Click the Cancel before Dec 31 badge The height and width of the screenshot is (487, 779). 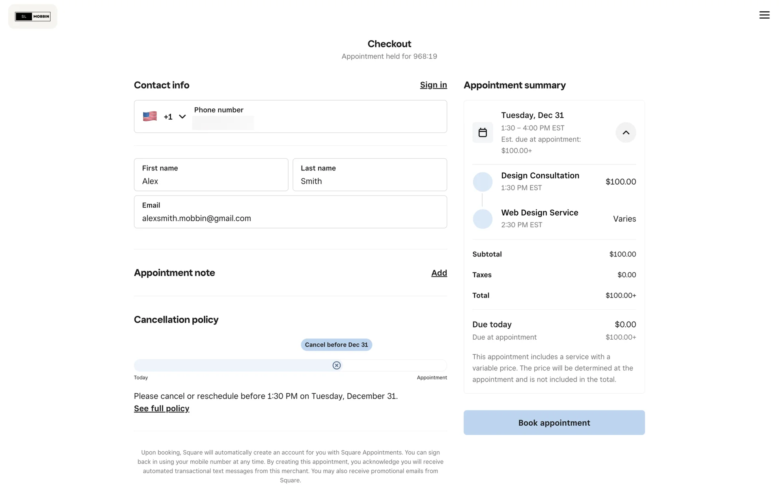336,345
